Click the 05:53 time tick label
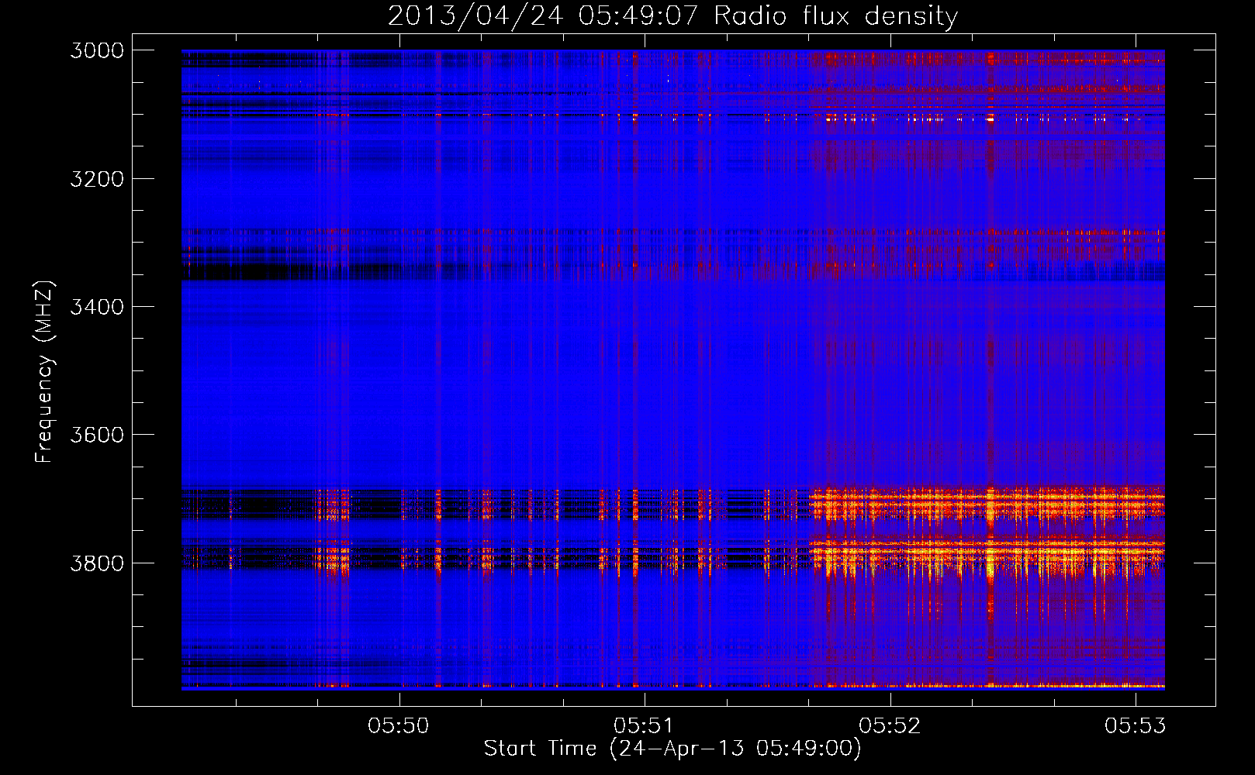 coord(1136,725)
